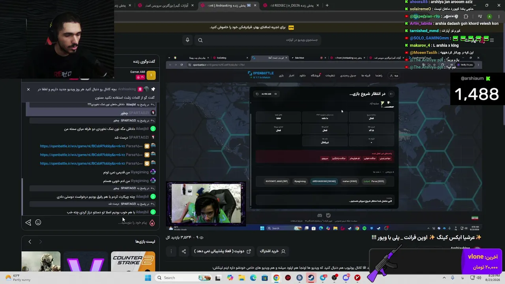
Task: Open the Counter-Strike 2 game thumbnail
Action: 133,262
